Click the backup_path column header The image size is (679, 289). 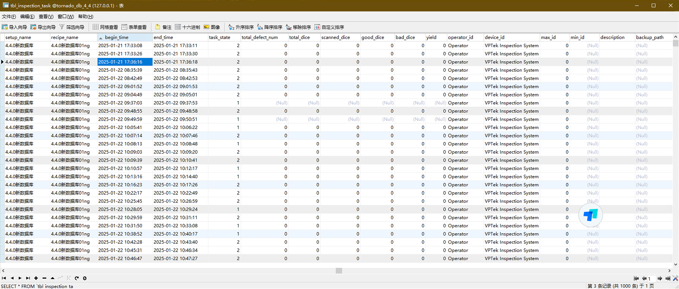(x=654, y=37)
